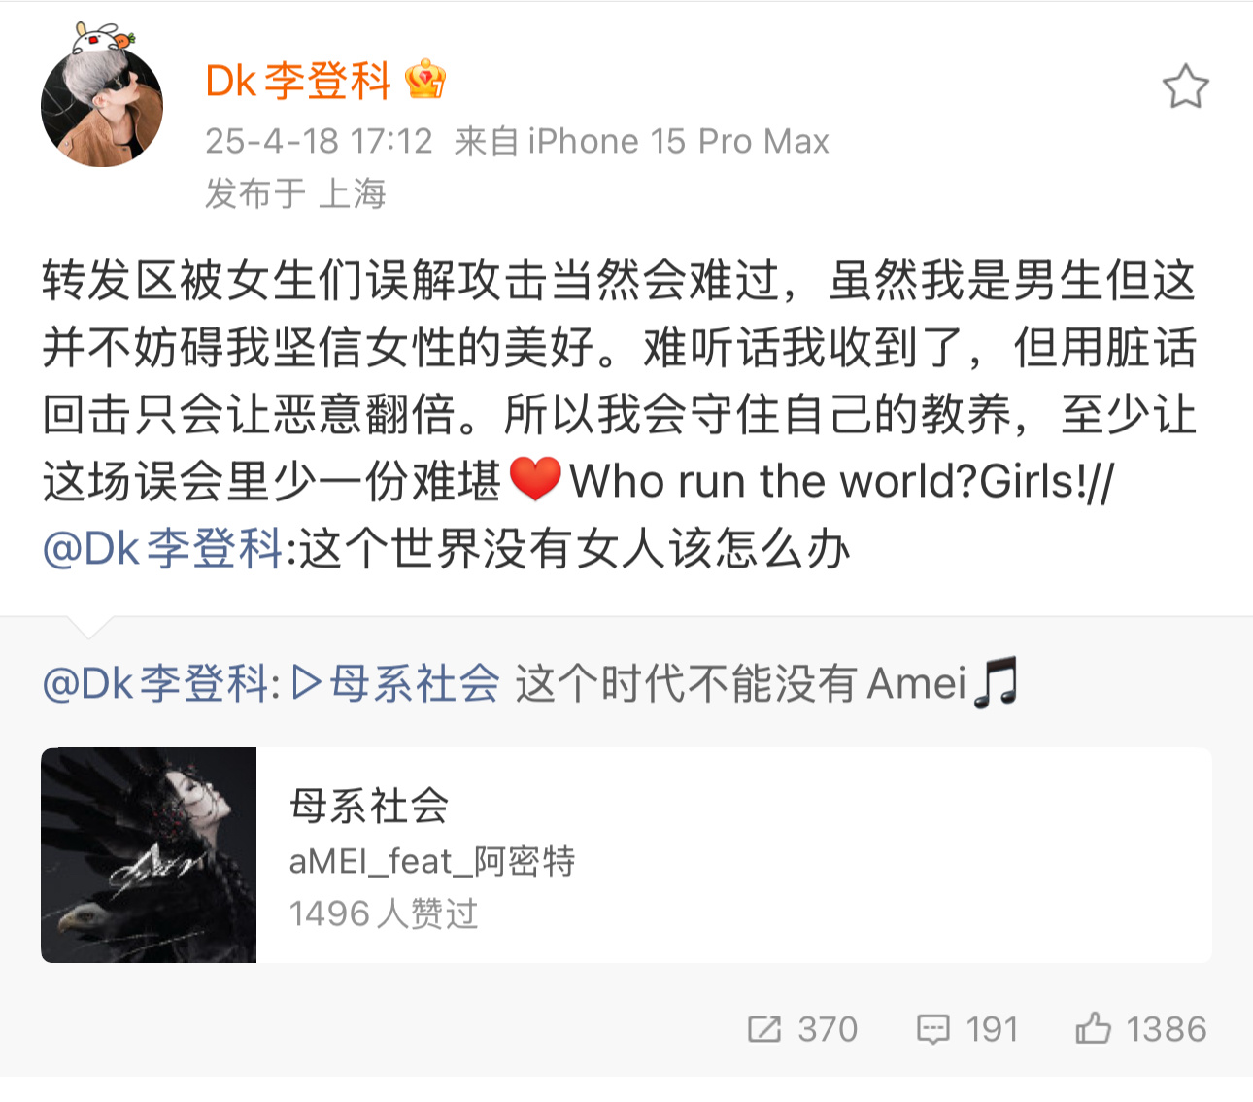The image size is (1253, 1102).
Task: Tap the crown VIP badge icon
Action: coord(425,80)
